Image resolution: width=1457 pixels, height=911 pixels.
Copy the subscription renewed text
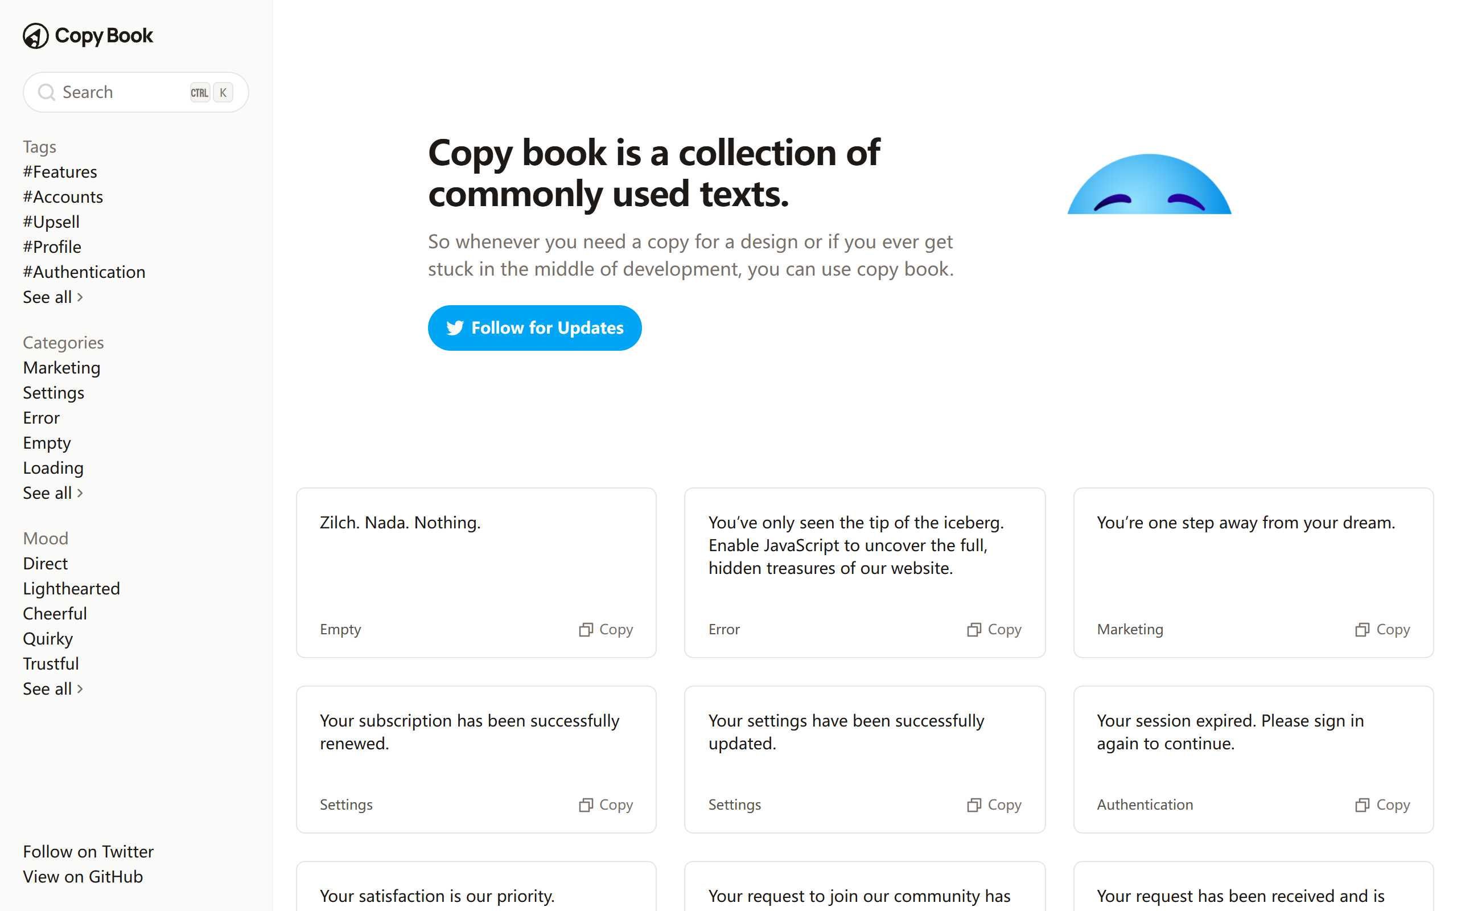click(x=606, y=805)
